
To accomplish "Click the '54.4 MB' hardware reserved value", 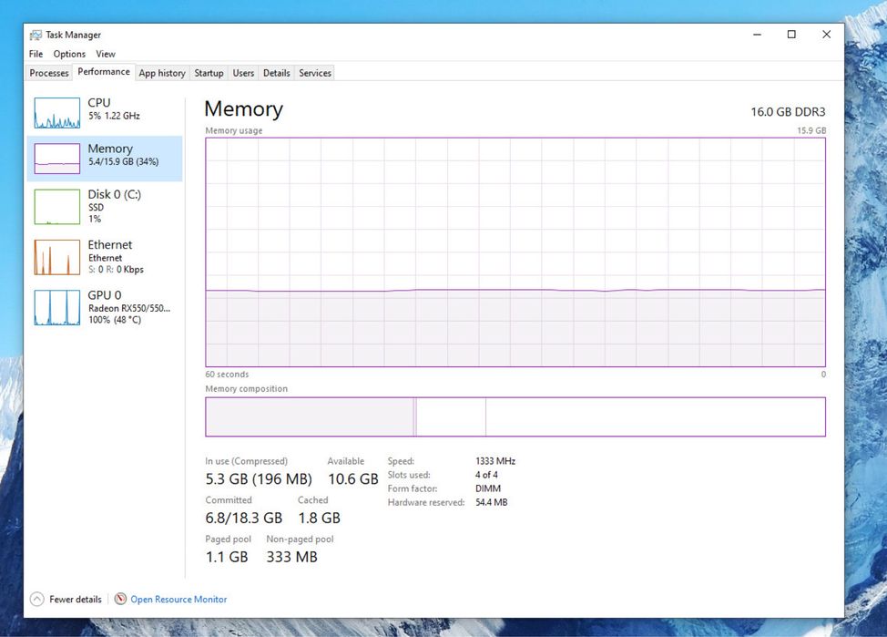I will (491, 502).
